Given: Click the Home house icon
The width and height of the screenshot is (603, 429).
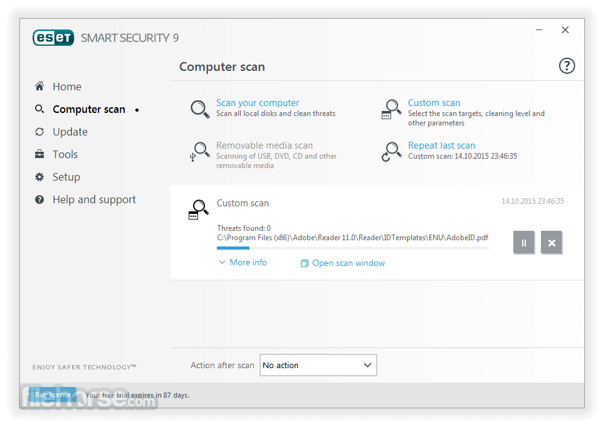Looking at the screenshot, I should pyautogui.click(x=39, y=86).
